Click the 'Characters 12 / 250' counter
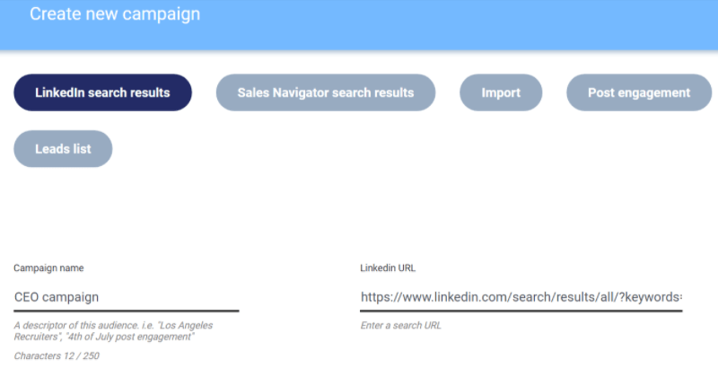 (x=57, y=355)
